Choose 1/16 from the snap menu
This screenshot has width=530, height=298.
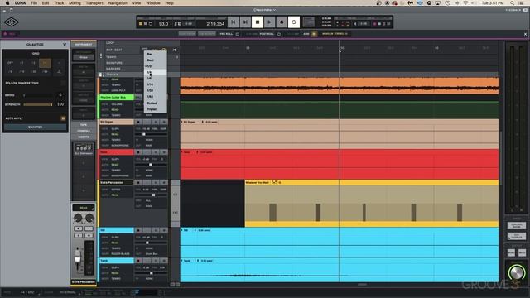(155, 84)
